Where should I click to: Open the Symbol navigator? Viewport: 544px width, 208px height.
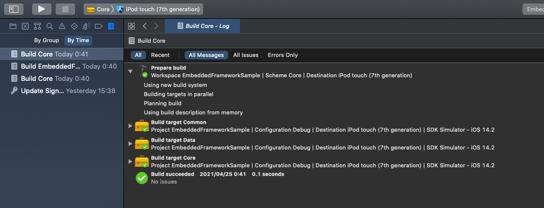coord(37,26)
